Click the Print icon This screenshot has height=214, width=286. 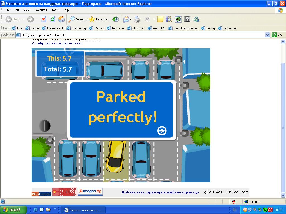[x=137, y=19]
